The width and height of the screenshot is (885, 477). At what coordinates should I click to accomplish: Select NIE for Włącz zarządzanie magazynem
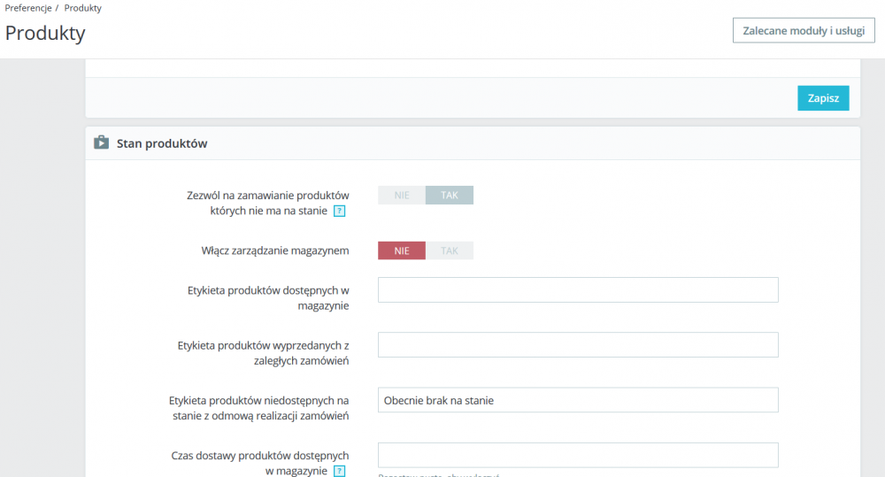pyautogui.click(x=402, y=250)
